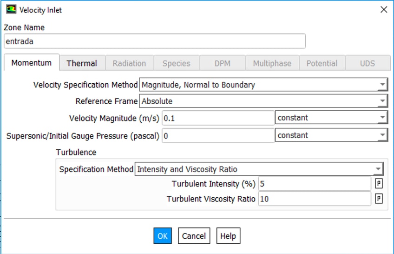
Task: Switch to the Thermal tab
Action: (x=82, y=63)
